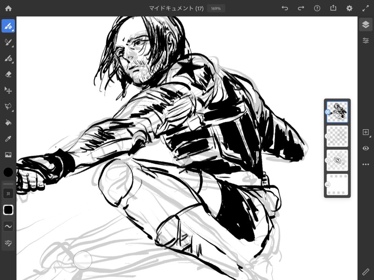This screenshot has width=374, height=280.
Task: Select the Transform move tool
Action: tap(8, 90)
